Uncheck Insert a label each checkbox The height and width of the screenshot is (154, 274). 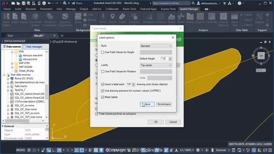103,84
